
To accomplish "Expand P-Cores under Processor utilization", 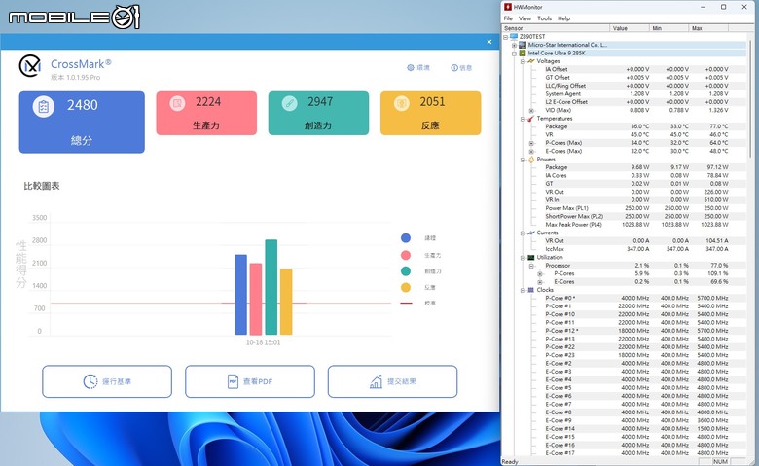I will 540,274.
